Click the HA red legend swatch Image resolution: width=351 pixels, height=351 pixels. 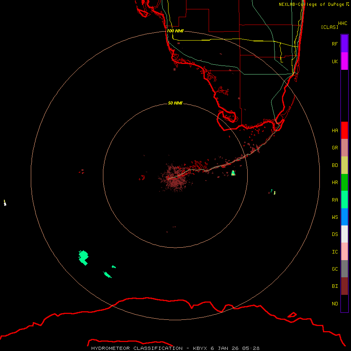click(344, 130)
